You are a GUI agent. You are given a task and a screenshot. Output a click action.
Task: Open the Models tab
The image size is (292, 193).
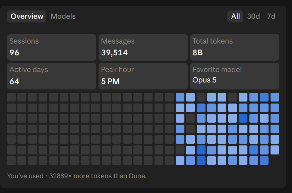point(63,16)
